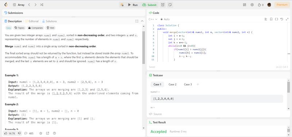Click the share link icon

point(47,133)
